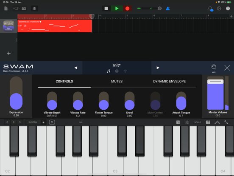Switch to the CONTROLS tab

(64, 81)
